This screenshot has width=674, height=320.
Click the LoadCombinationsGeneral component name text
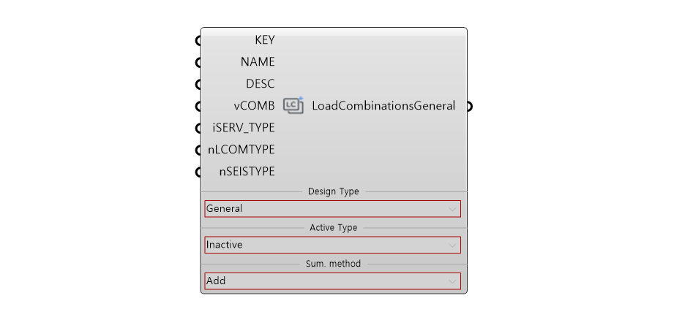[x=383, y=106]
